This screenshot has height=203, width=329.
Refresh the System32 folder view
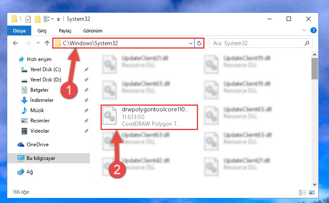click(199, 43)
